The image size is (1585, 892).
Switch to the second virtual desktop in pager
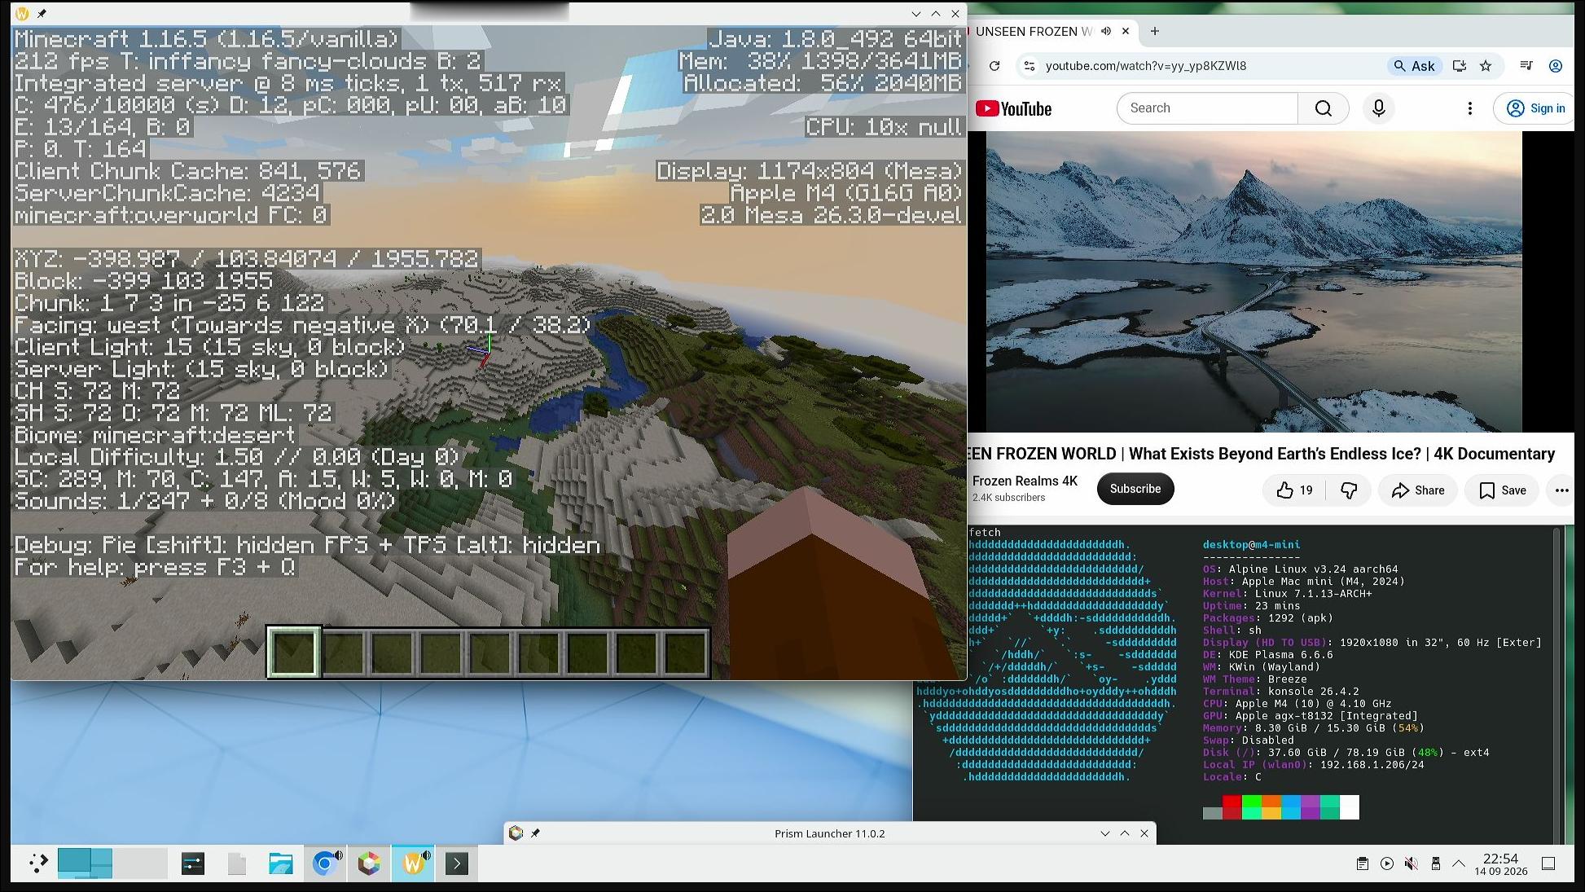140,863
